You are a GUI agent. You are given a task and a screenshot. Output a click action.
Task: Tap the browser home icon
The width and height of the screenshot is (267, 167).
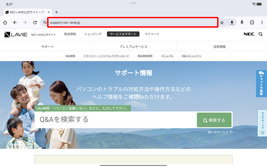pos(5,23)
